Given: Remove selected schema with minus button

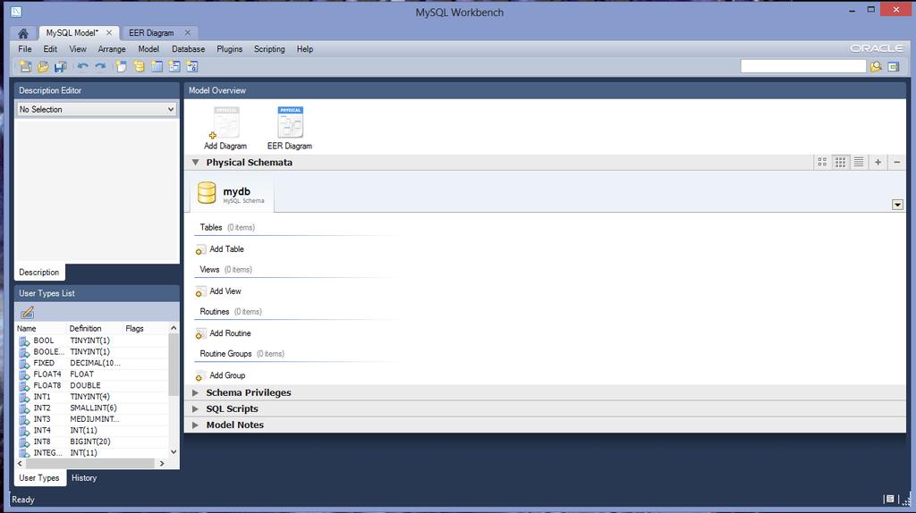Looking at the screenshot, I should (x=896, y=163).
